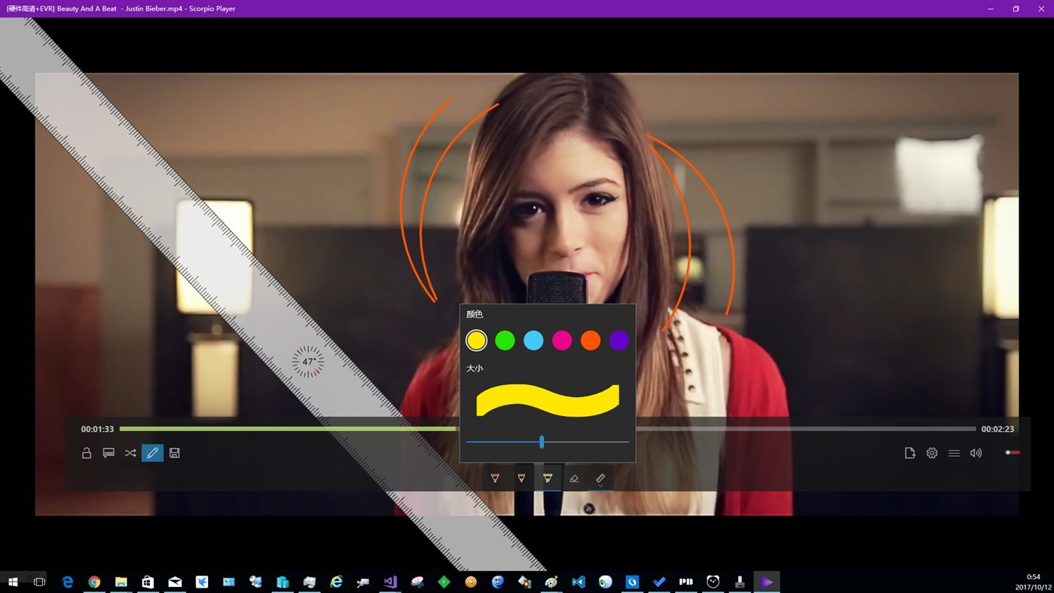Switch to Scorpio Player taskbar icon

[766, 582]
